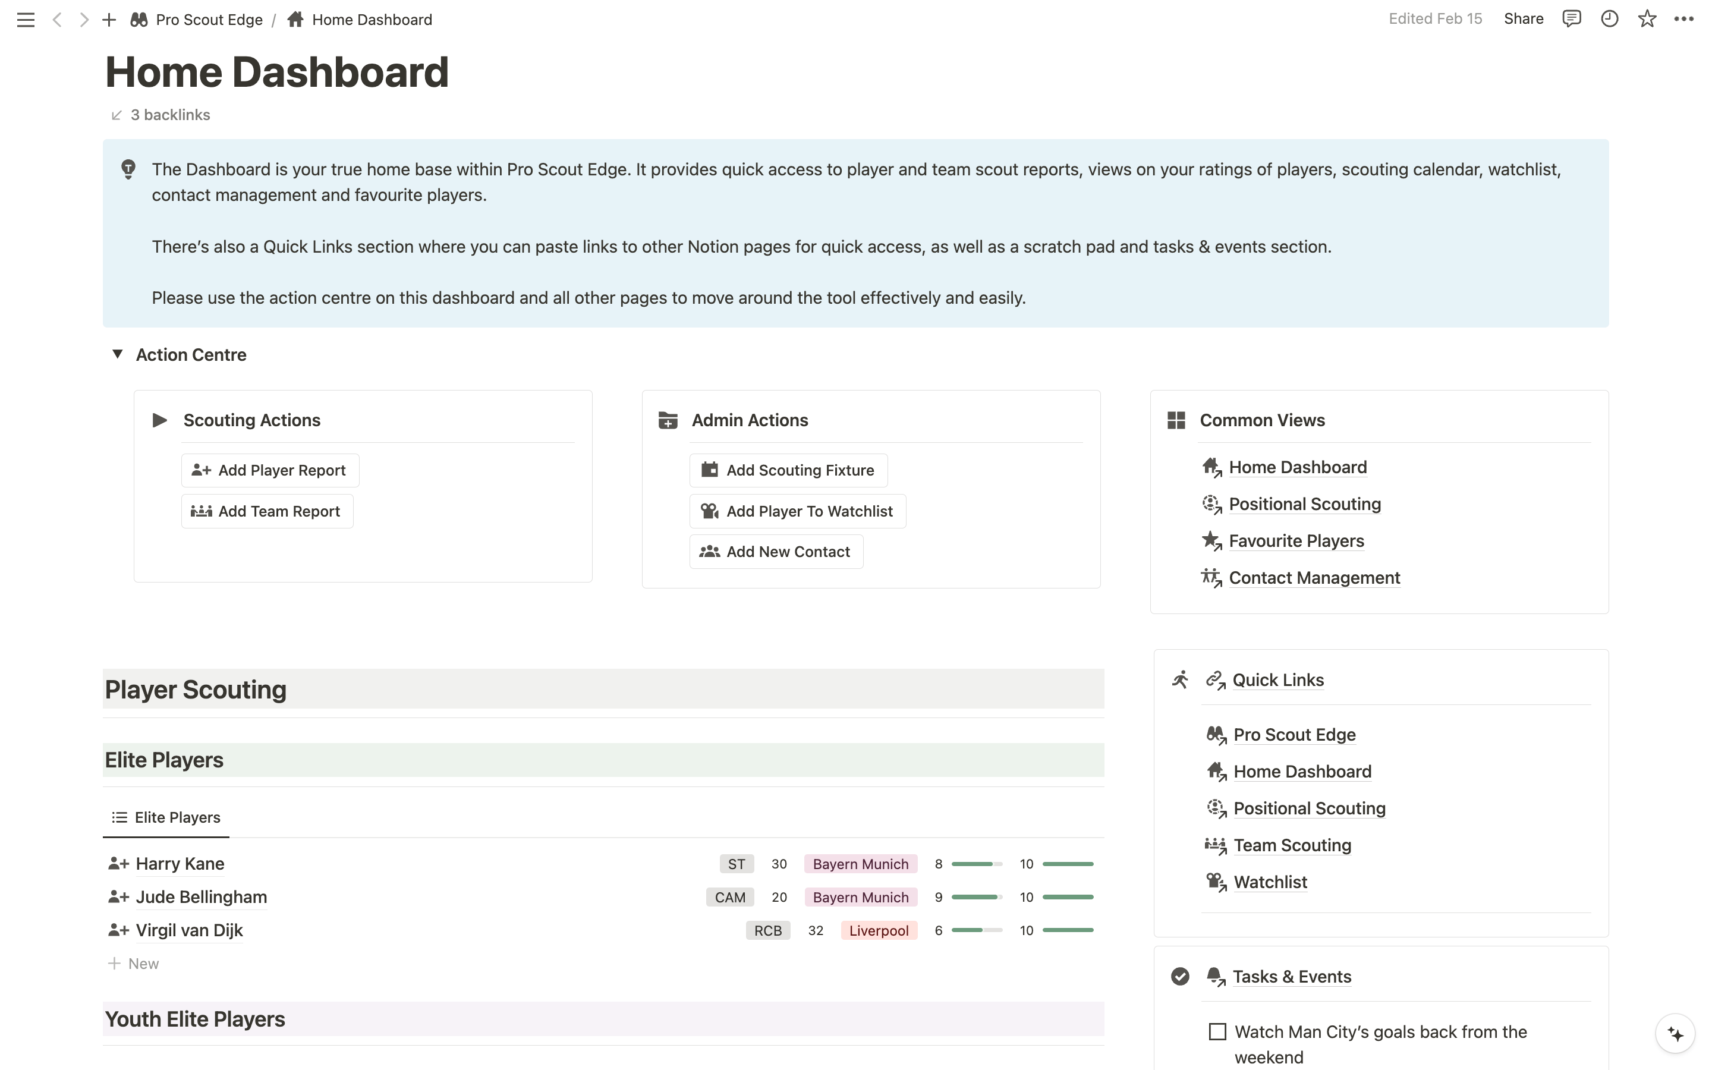Open the sidebar hamburger menu
The width and height of the screenshot is (1712, 1070).
tap(26, 20)
